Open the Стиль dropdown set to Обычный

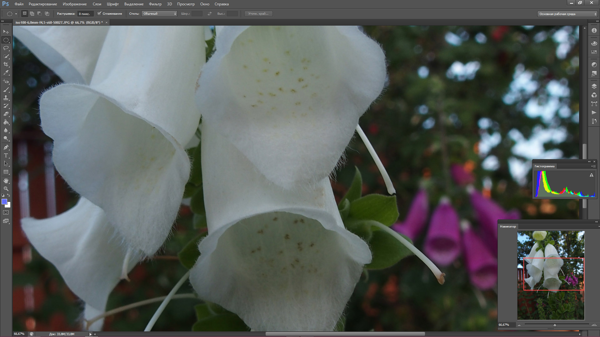point(159,14)
